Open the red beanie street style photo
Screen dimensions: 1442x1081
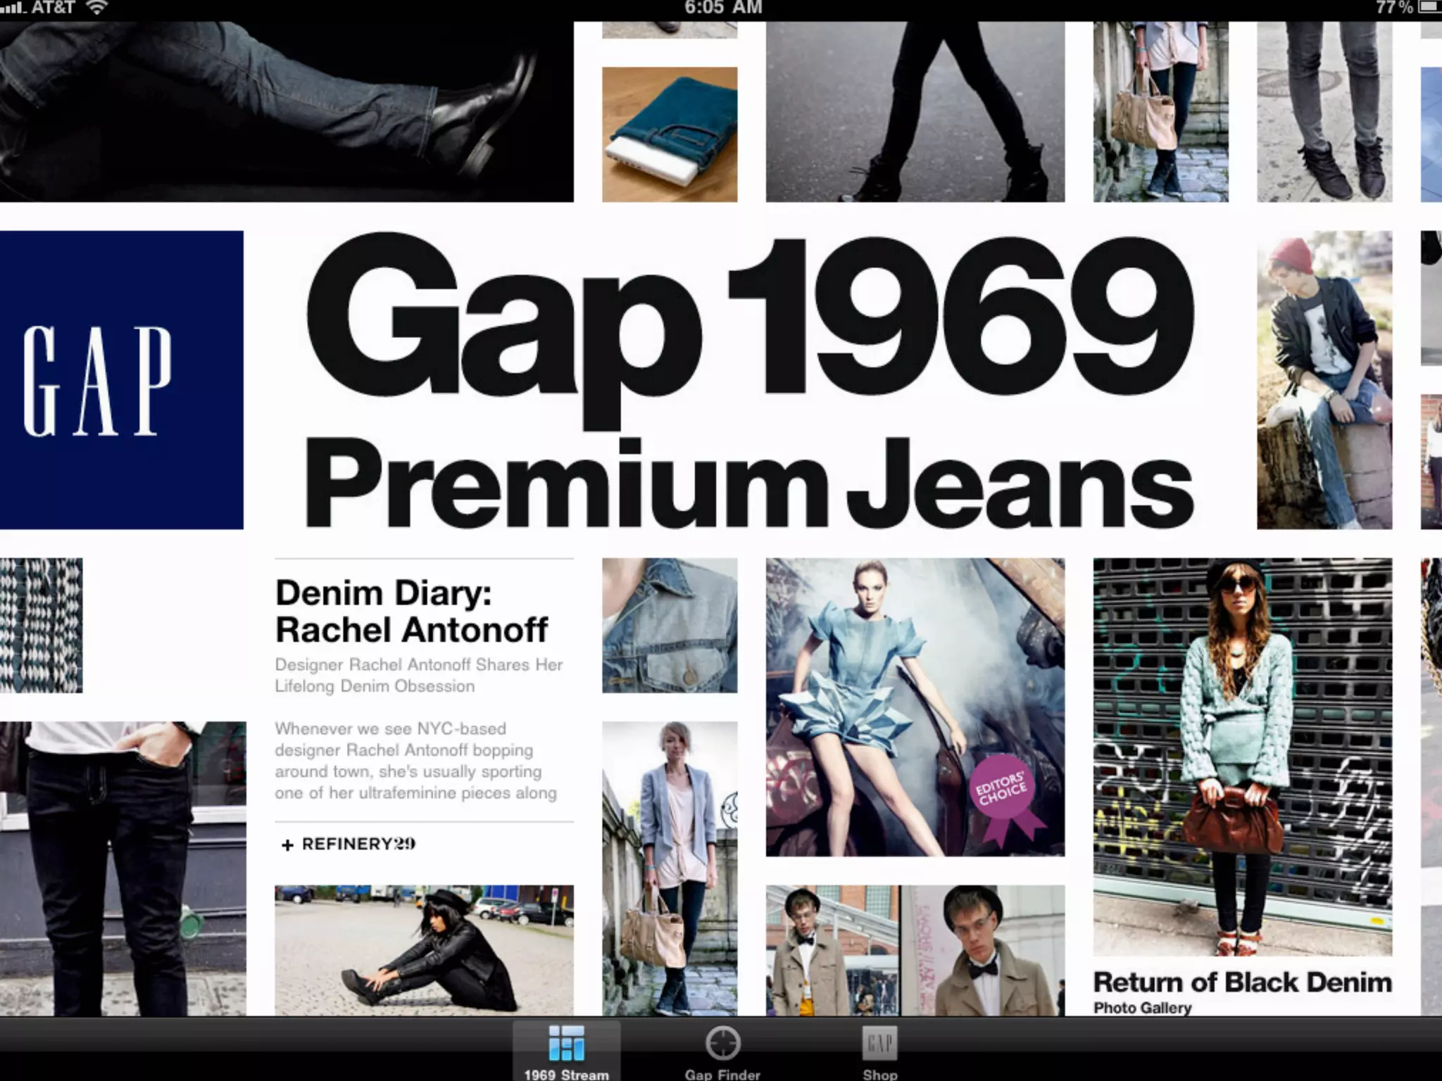coord(1324,380)
